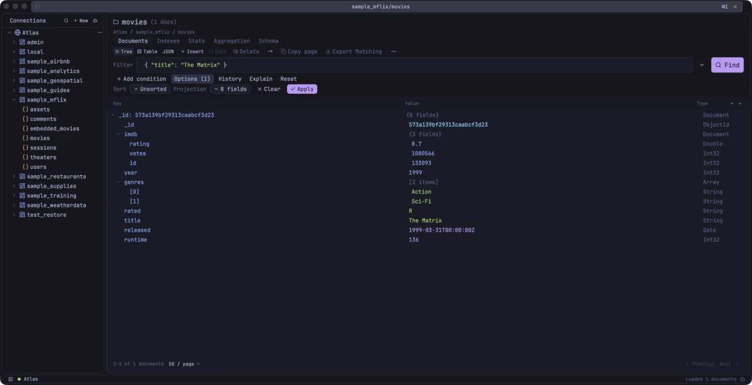Click into the Filter query field
752x385 pixels.
coord(414,65)
